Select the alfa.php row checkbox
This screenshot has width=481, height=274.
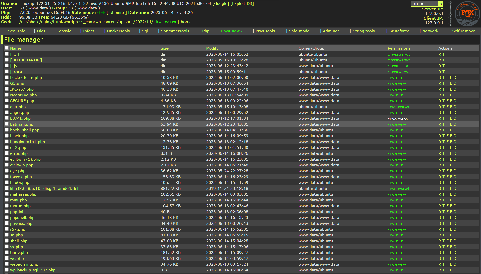(7, 107)
